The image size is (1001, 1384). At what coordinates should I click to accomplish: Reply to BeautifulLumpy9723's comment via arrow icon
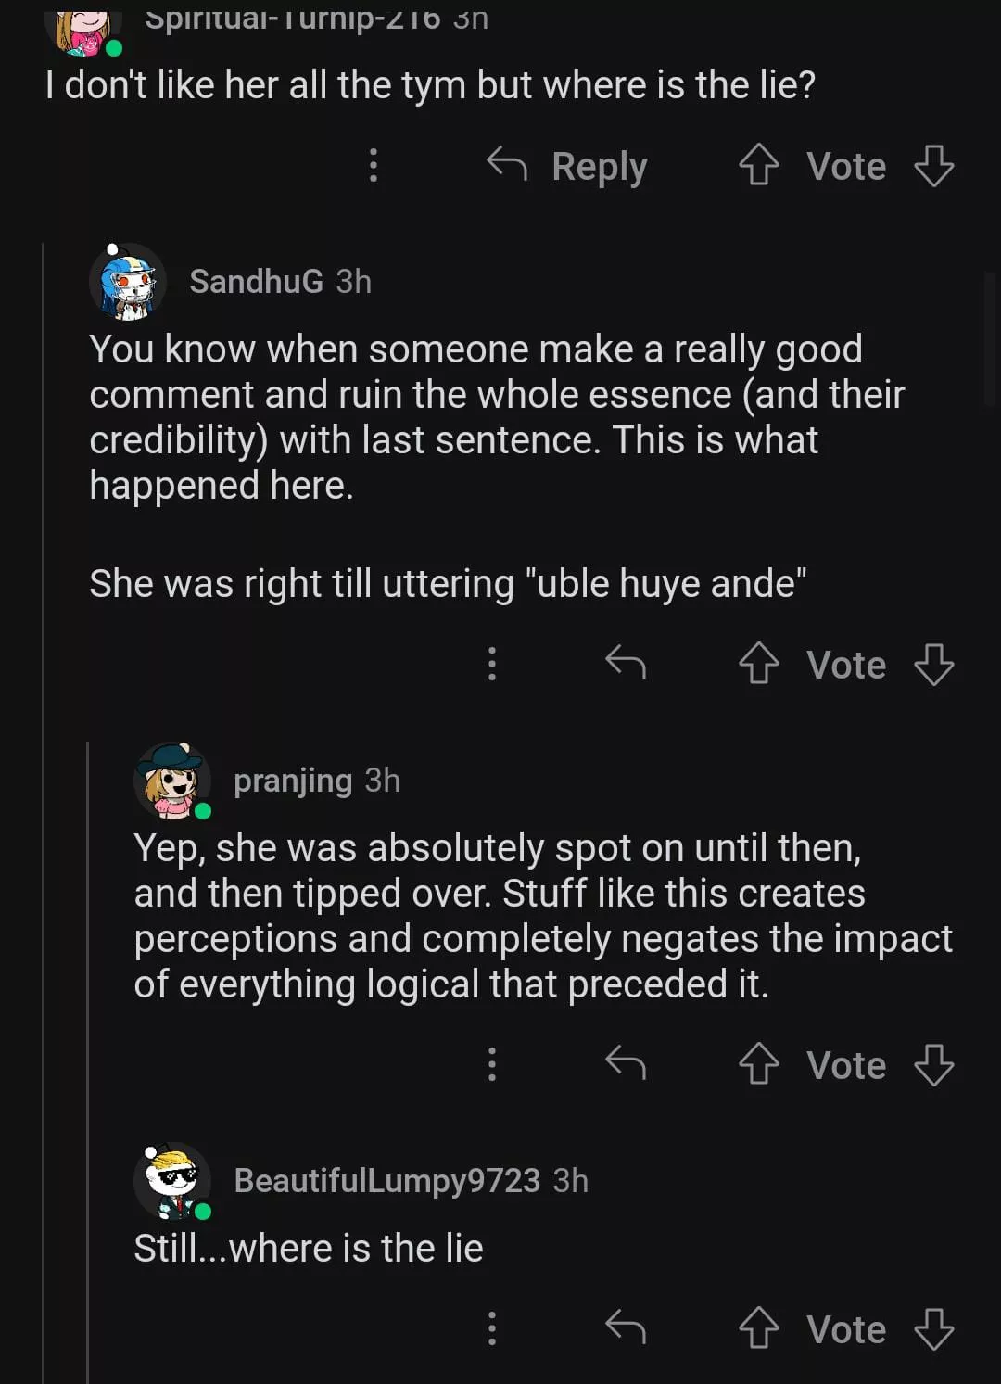pos(625,1327)
